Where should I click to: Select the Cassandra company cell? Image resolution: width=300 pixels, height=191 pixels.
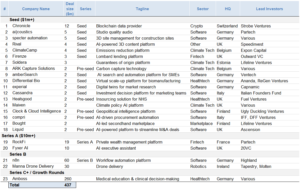(22, 93)
